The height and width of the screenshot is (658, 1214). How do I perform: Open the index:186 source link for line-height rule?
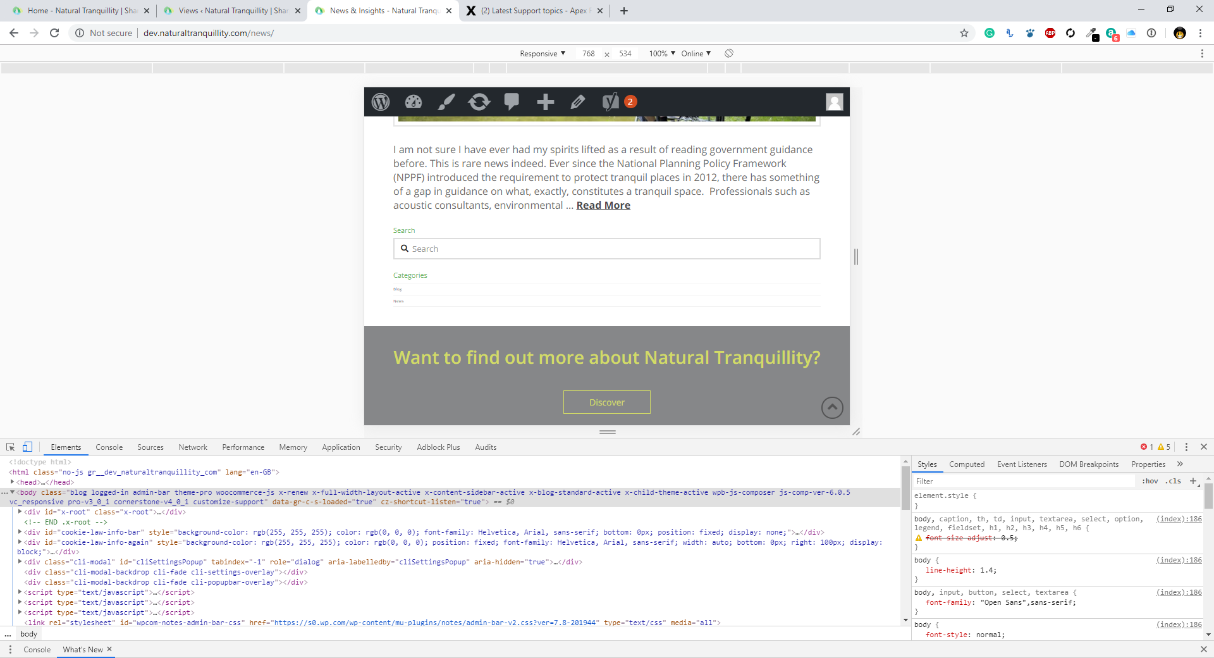(x=1179, y=561)
